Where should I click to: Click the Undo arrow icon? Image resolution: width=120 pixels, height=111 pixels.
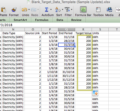click(25, 10)
